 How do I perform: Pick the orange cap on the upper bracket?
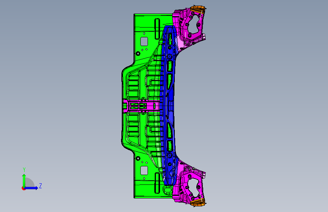coord(198,9)
